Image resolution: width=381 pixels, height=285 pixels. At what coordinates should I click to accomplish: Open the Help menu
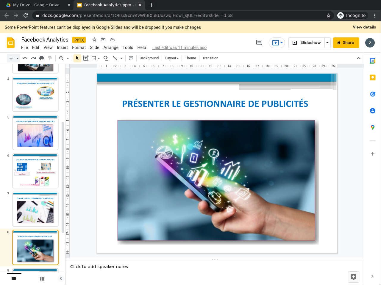(x=142, y=47)
